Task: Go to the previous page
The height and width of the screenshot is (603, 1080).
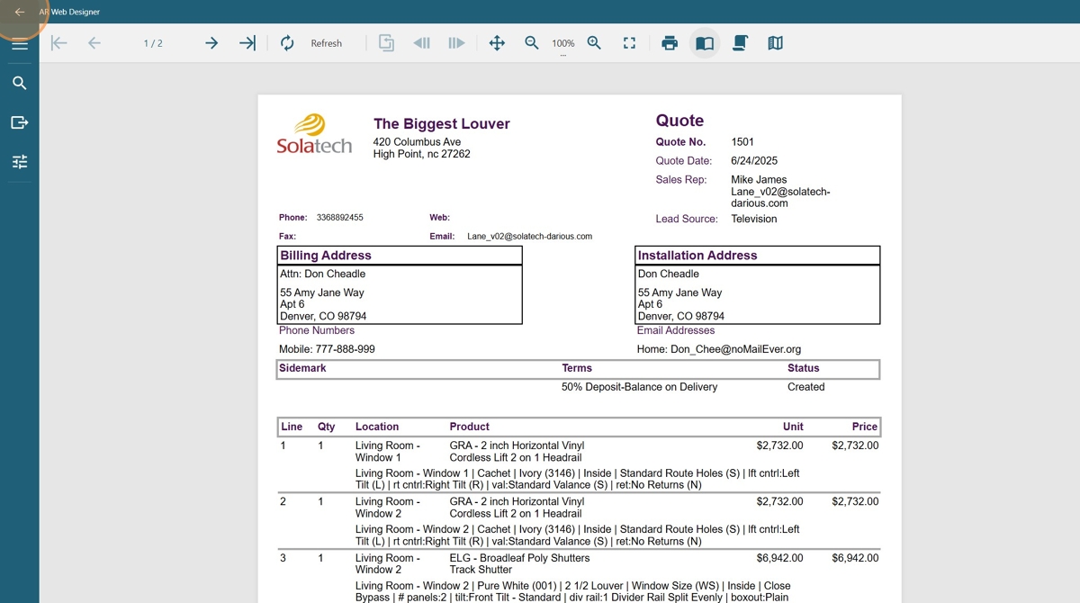Action: click(x=94, y=43)
